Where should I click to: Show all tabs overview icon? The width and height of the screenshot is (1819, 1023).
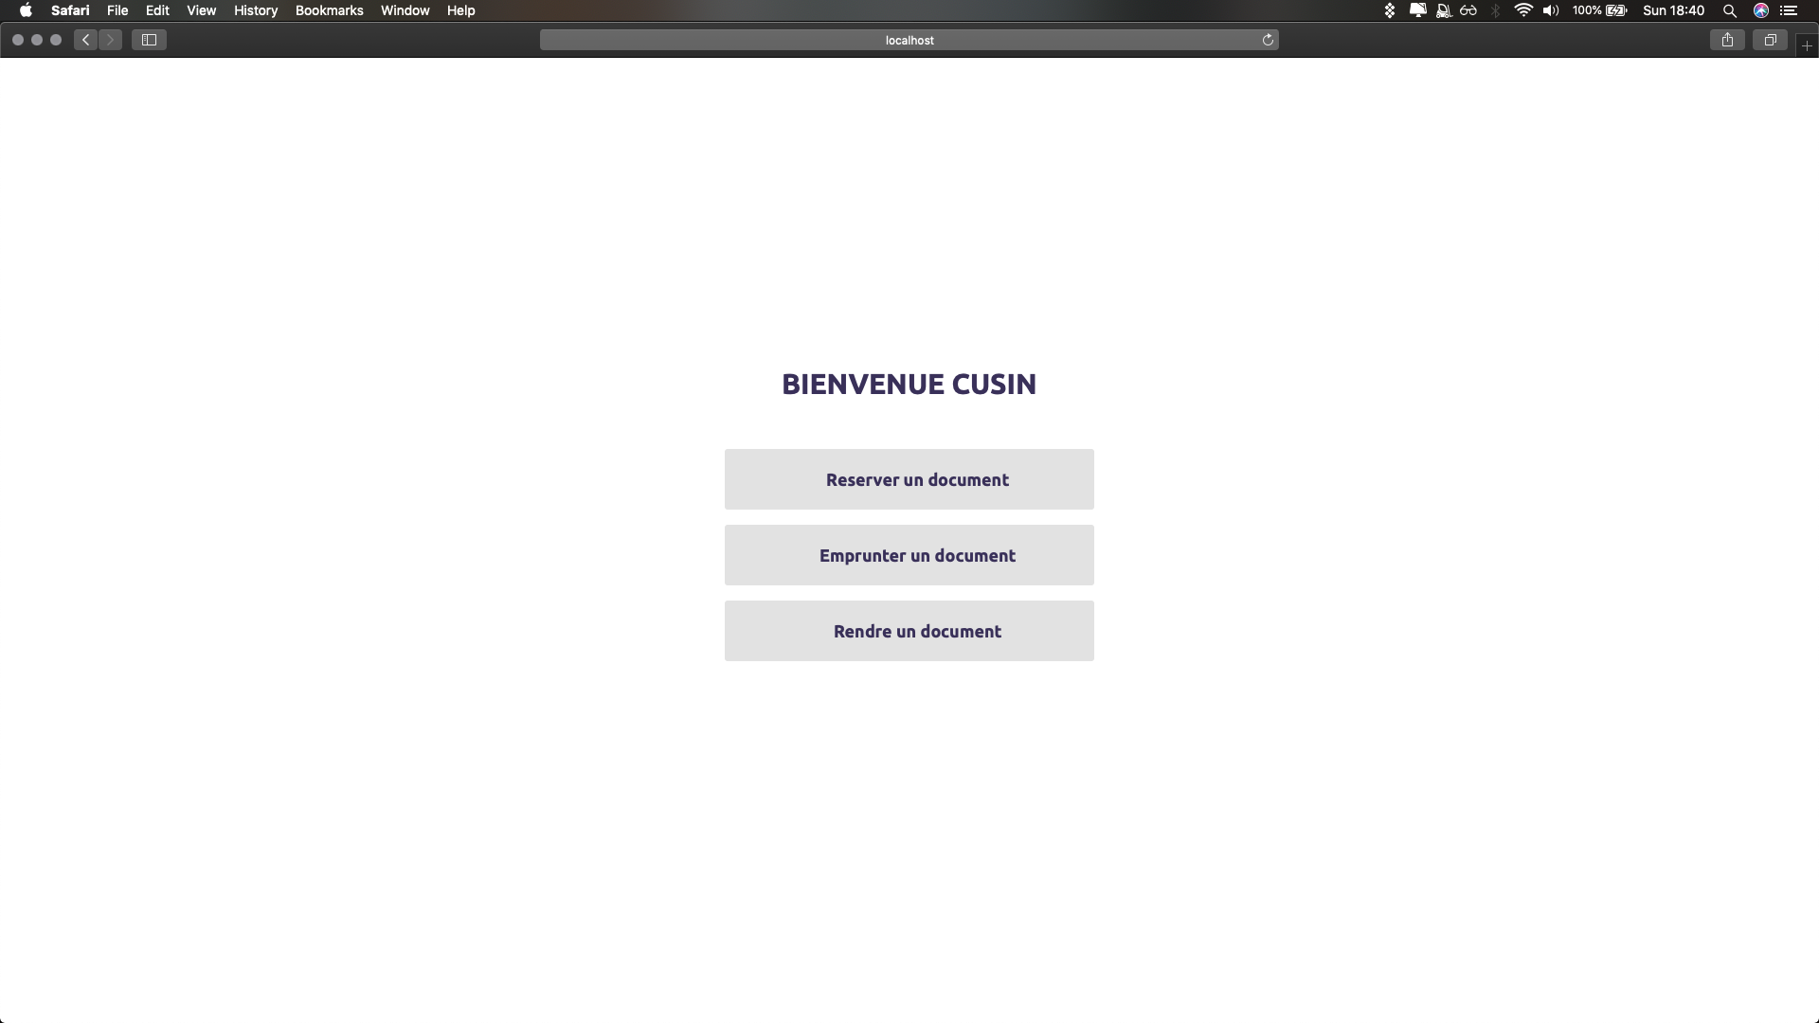[1769, 40]
